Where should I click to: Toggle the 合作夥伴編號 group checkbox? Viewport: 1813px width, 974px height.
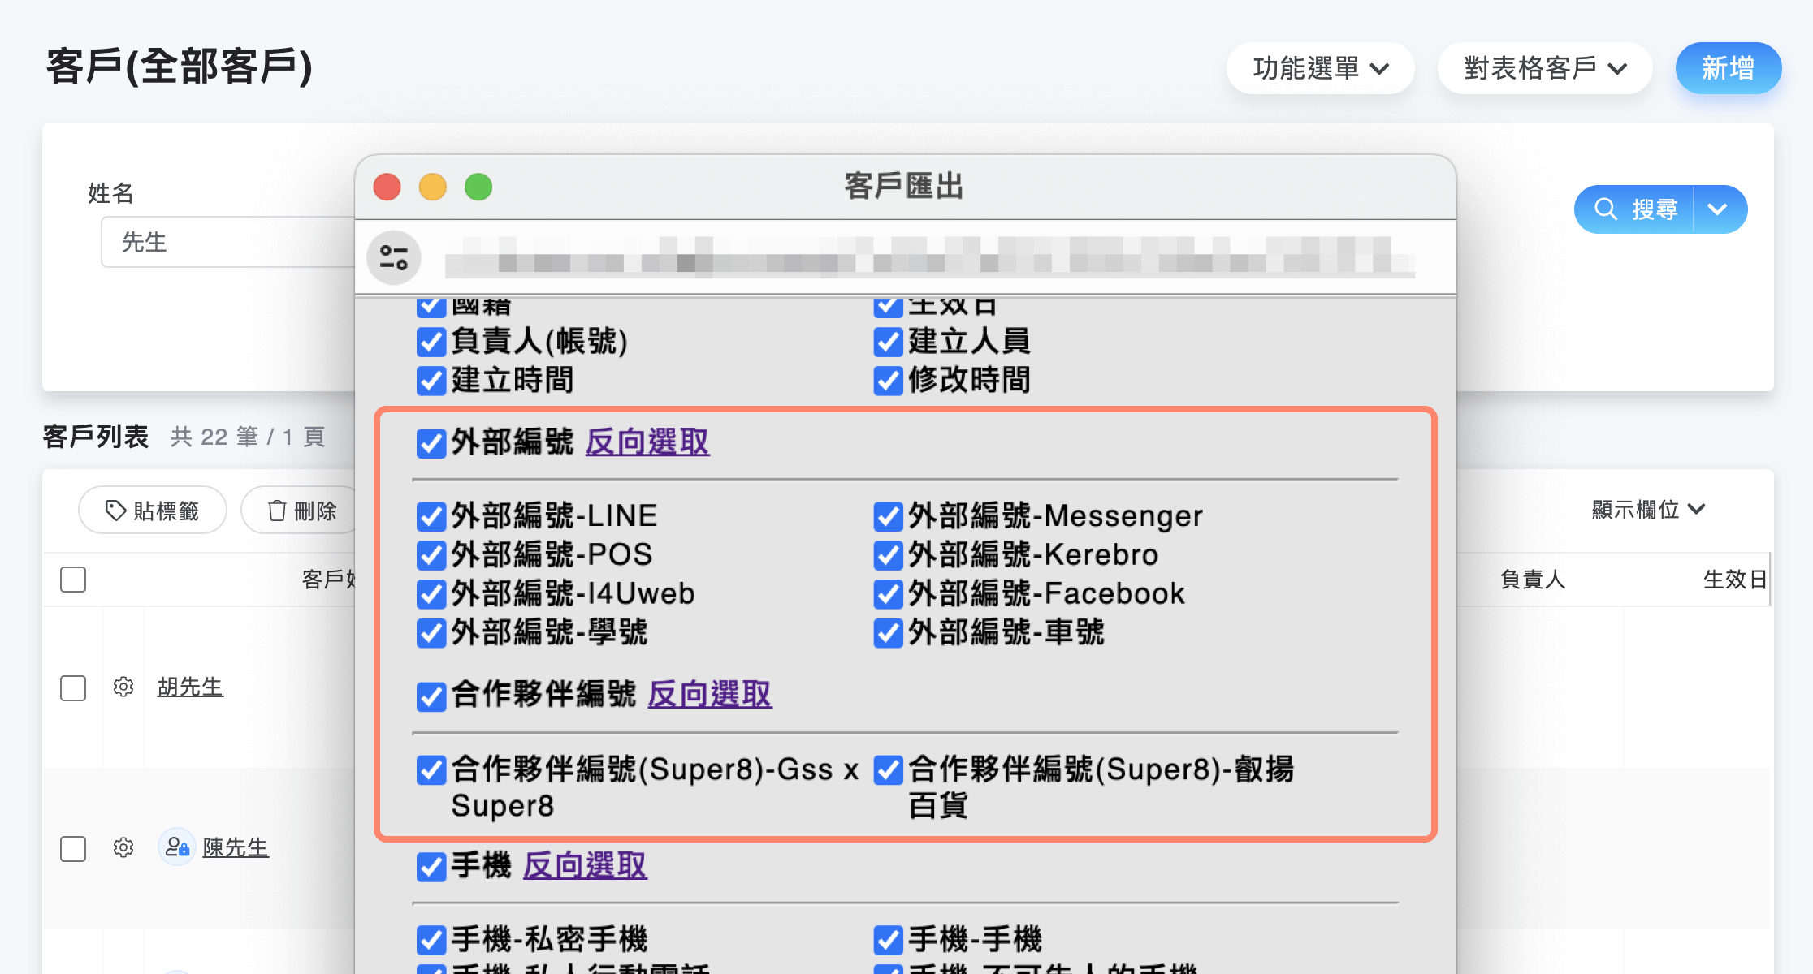tap(431, 696)
